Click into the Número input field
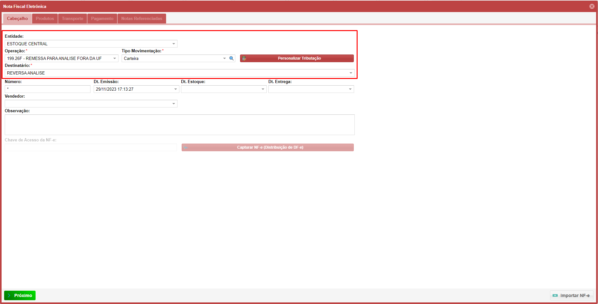 48,89
